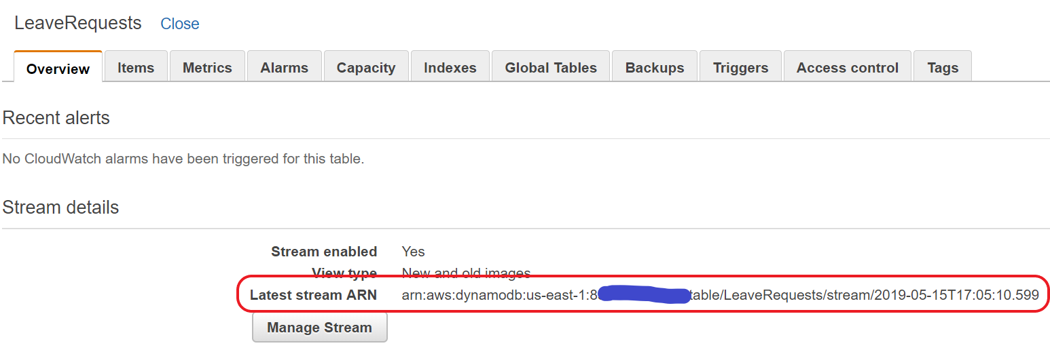Click the Latest stream ARN label
Viewport: 1050px width, 352px height.
[313, 295]
